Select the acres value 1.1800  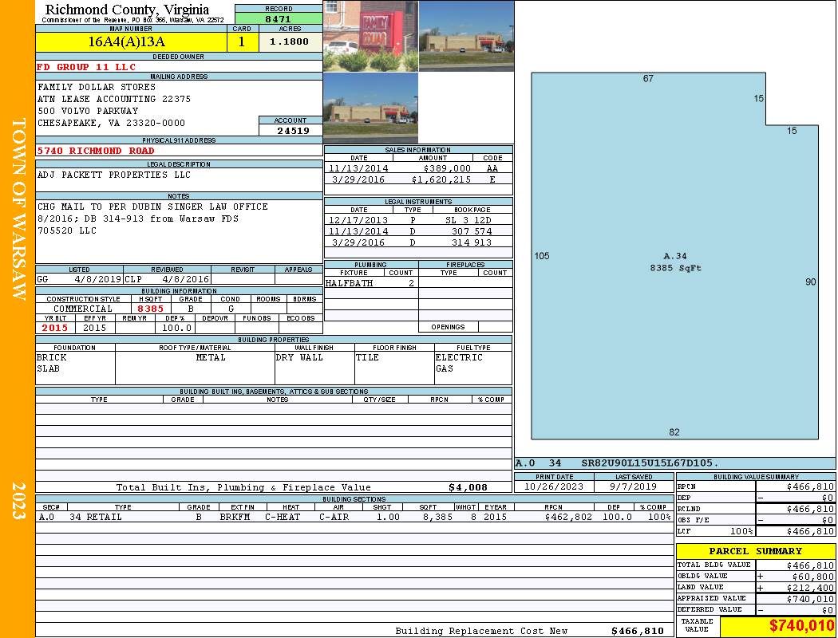coord(290,42)
